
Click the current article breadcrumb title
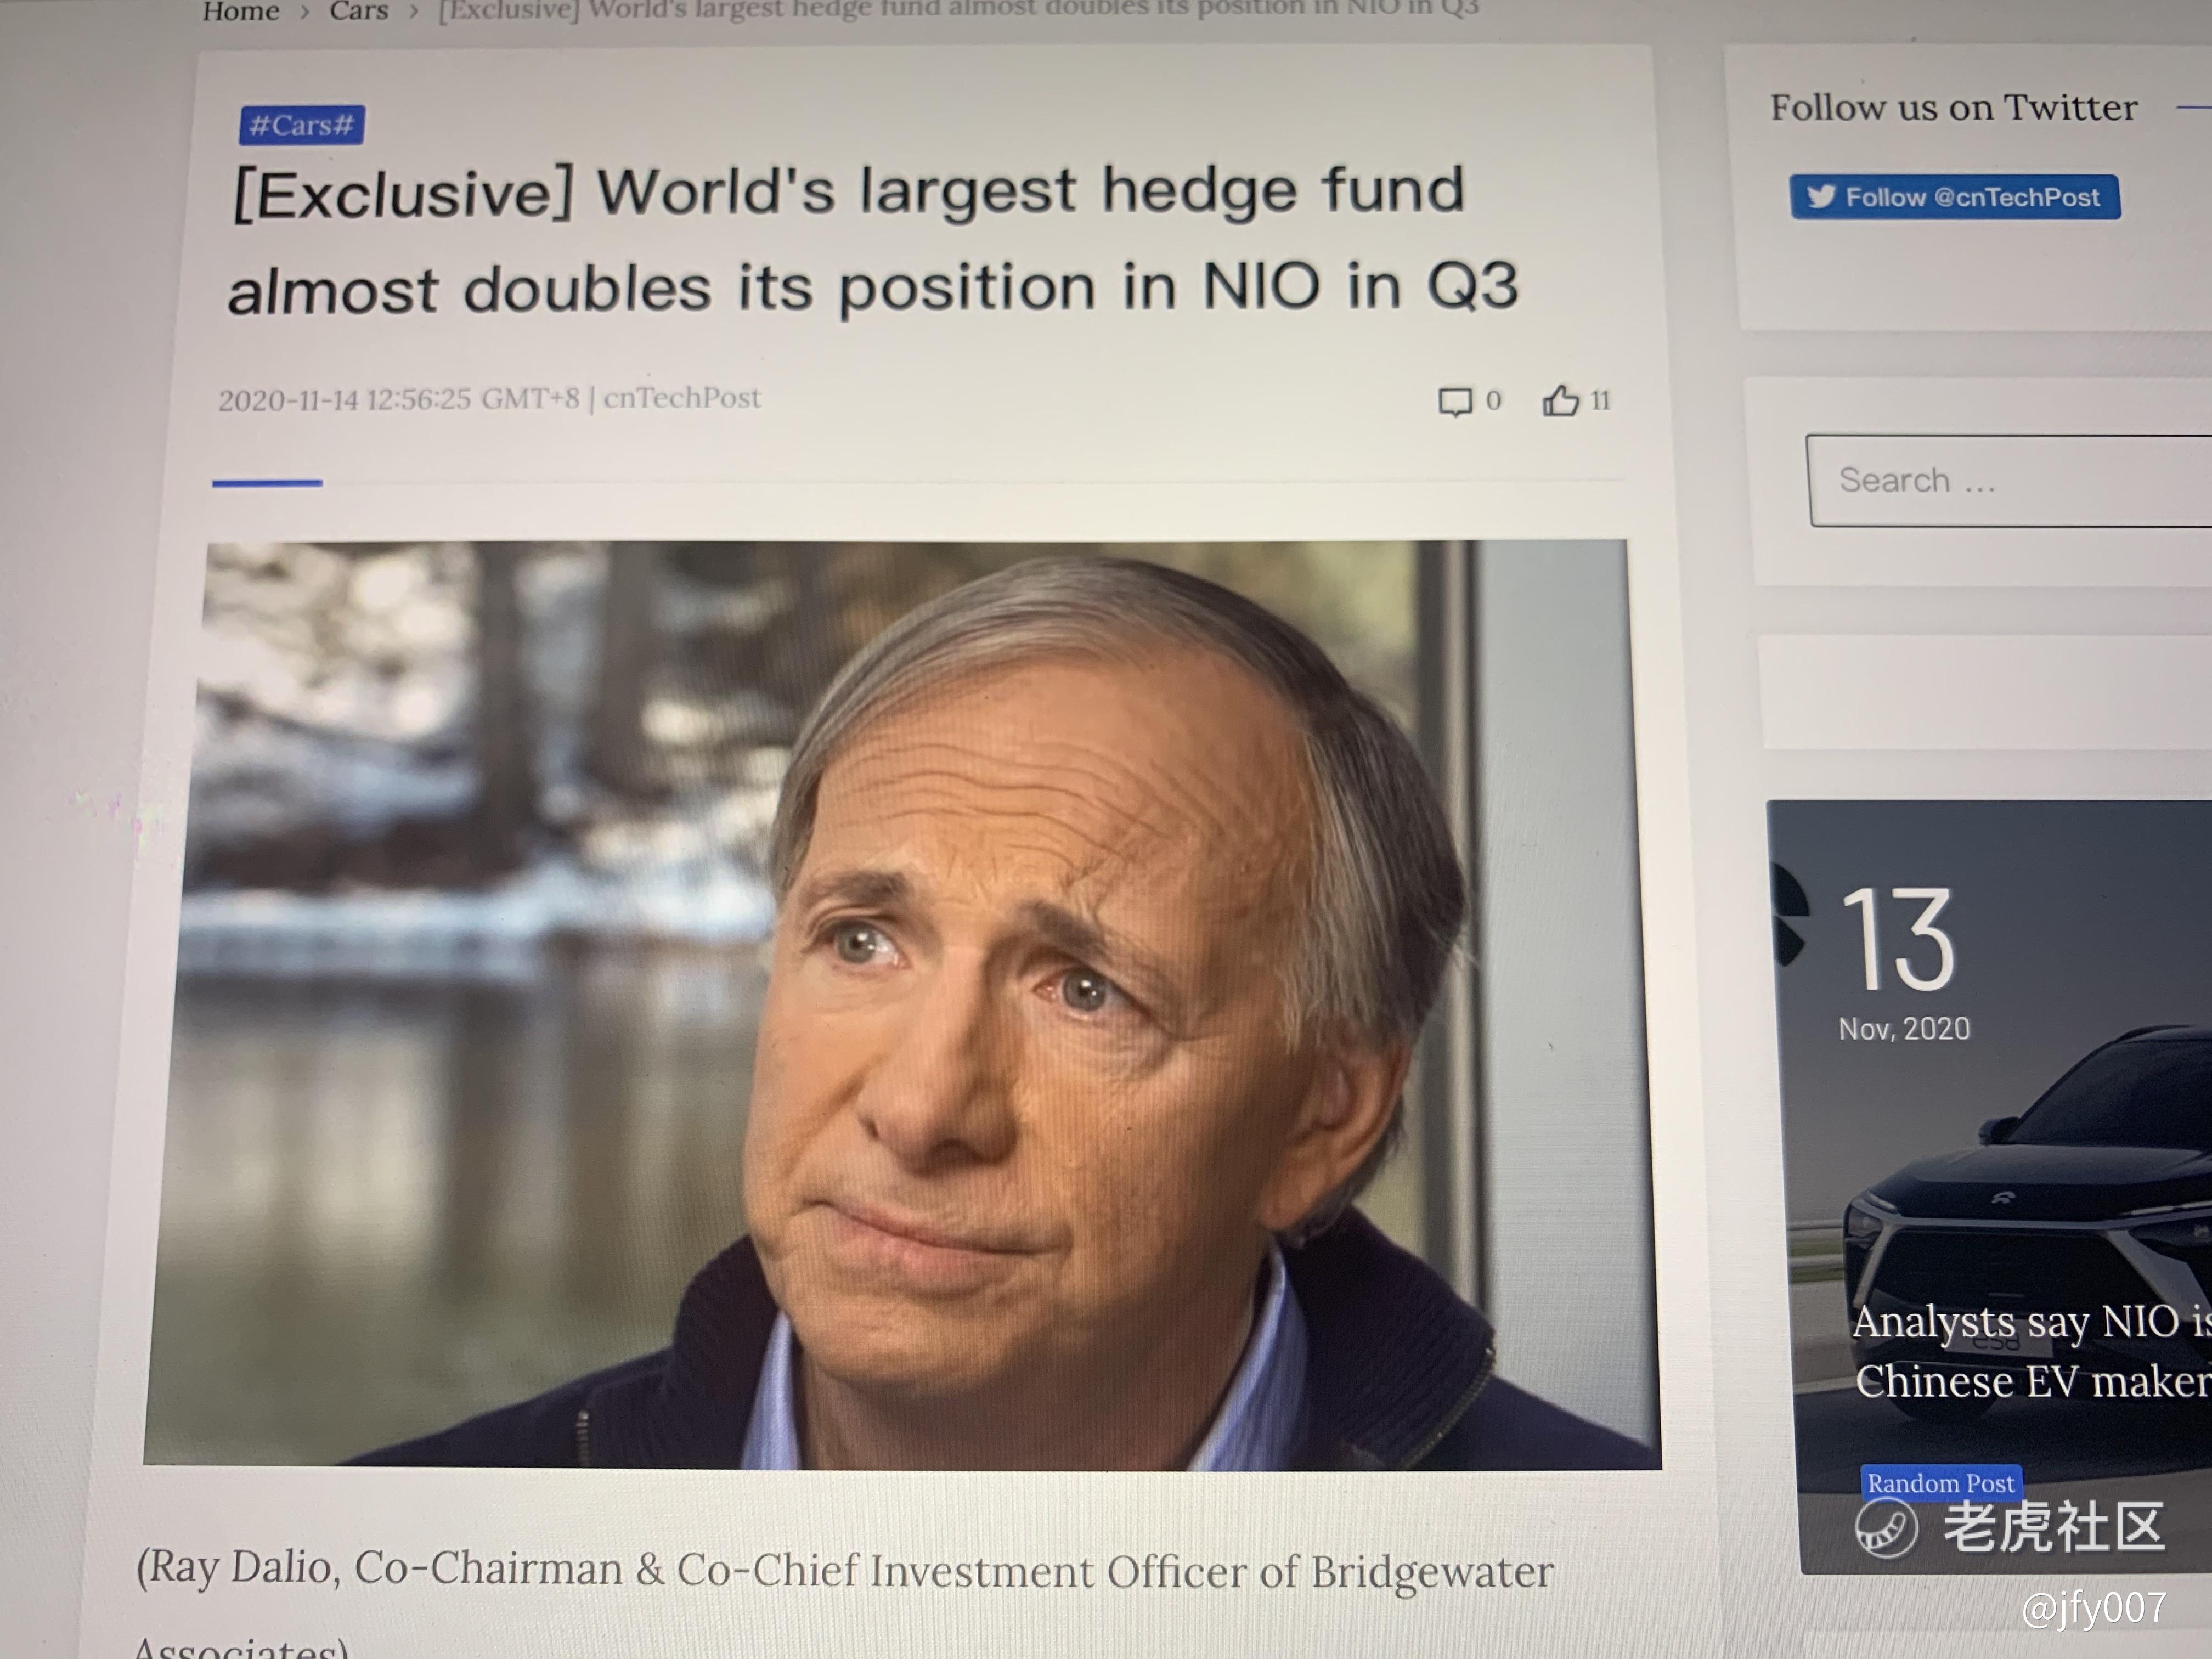point(958,9)
